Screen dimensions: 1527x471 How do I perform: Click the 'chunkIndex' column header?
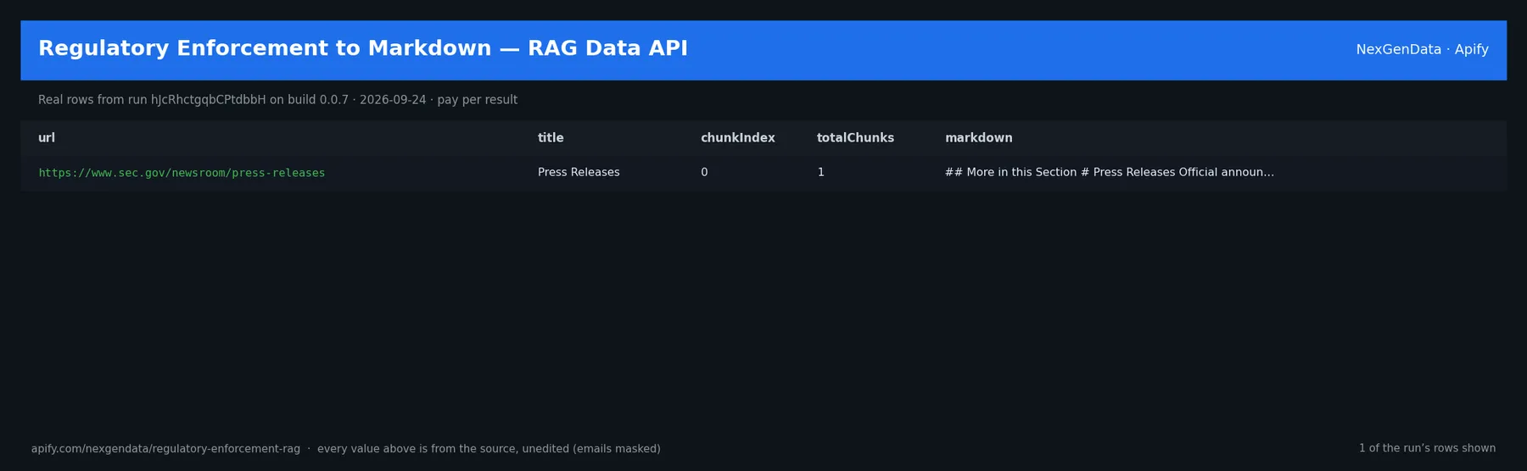pyautogui.click(x=737, y=138)
